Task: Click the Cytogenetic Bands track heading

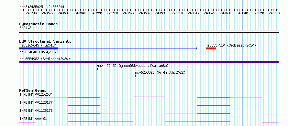Action: point(39,24)
